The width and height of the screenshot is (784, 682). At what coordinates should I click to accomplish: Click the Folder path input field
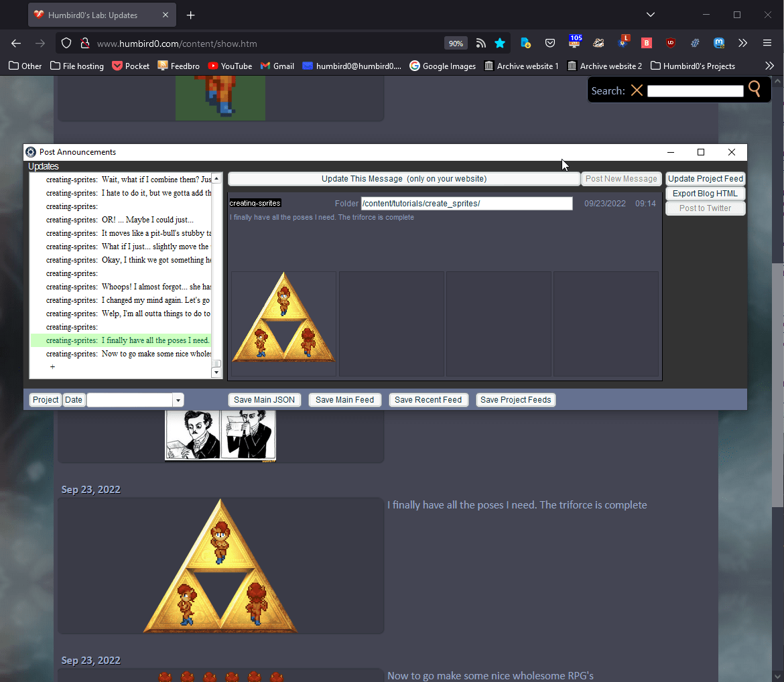click(466, 204)
